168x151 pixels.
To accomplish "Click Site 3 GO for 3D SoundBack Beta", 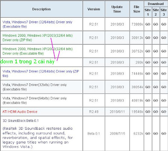I will (164, 134).
